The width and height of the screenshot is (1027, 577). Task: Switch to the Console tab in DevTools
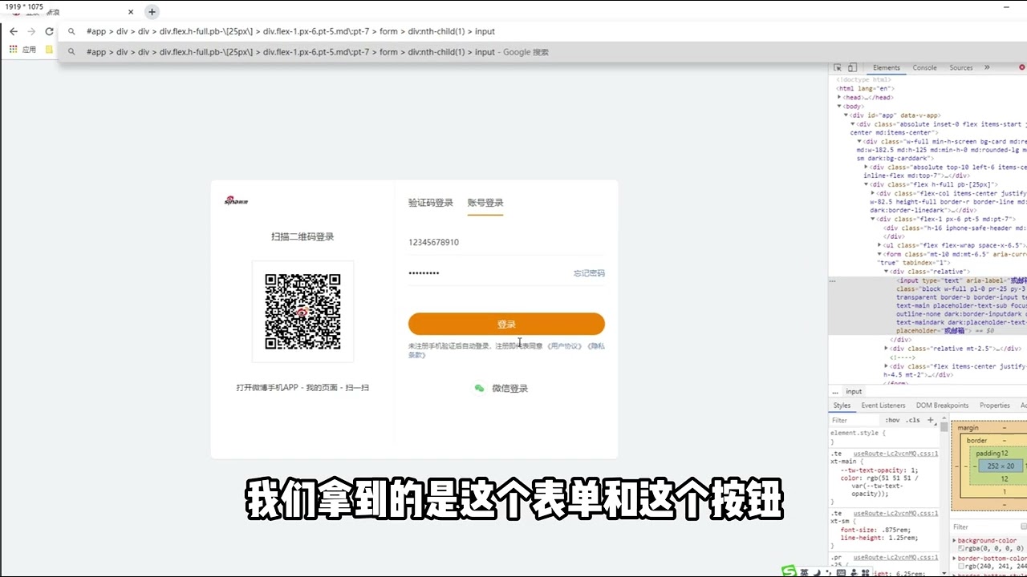point(924,68)
